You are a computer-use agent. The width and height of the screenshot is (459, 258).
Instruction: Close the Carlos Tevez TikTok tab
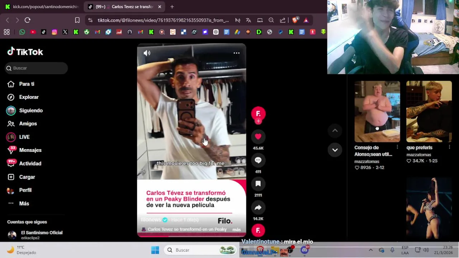160,6
